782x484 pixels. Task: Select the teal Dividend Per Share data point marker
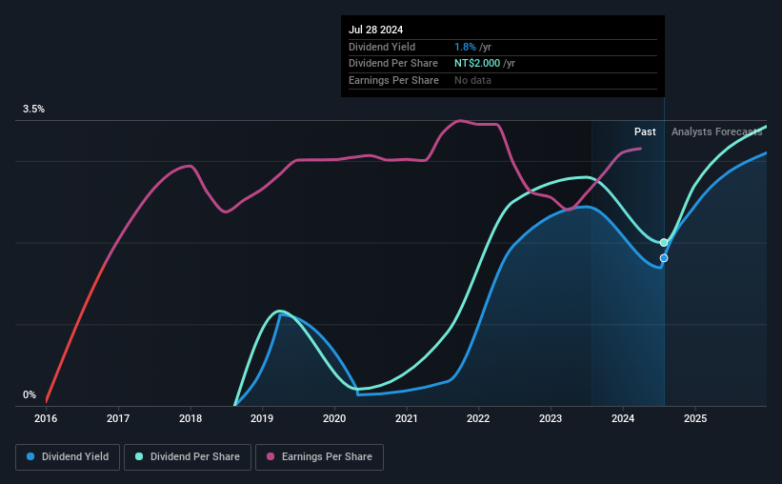[x=664, y=243]
